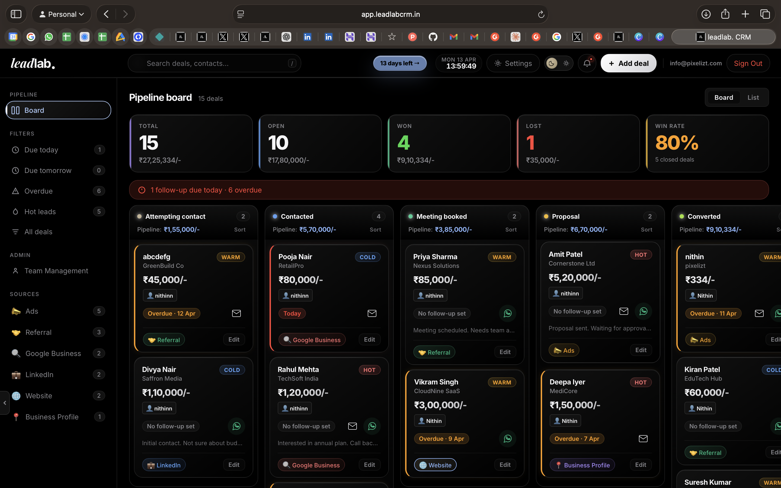Viewport: 781px width, 488px height.
Task: Click WhatsApp icon on Priya Sharma card
Action: point(507,313)
